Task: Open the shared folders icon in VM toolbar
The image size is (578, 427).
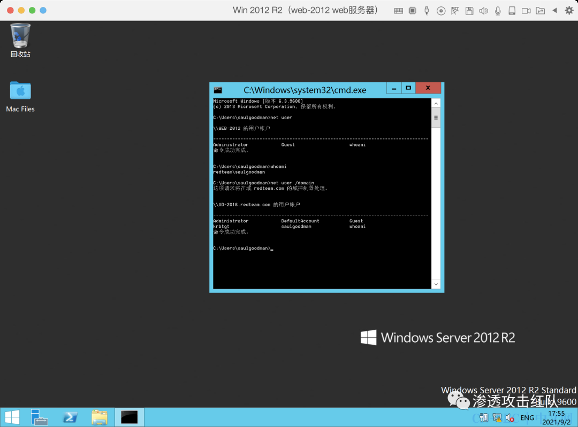Action: click(x=541, y=11)
